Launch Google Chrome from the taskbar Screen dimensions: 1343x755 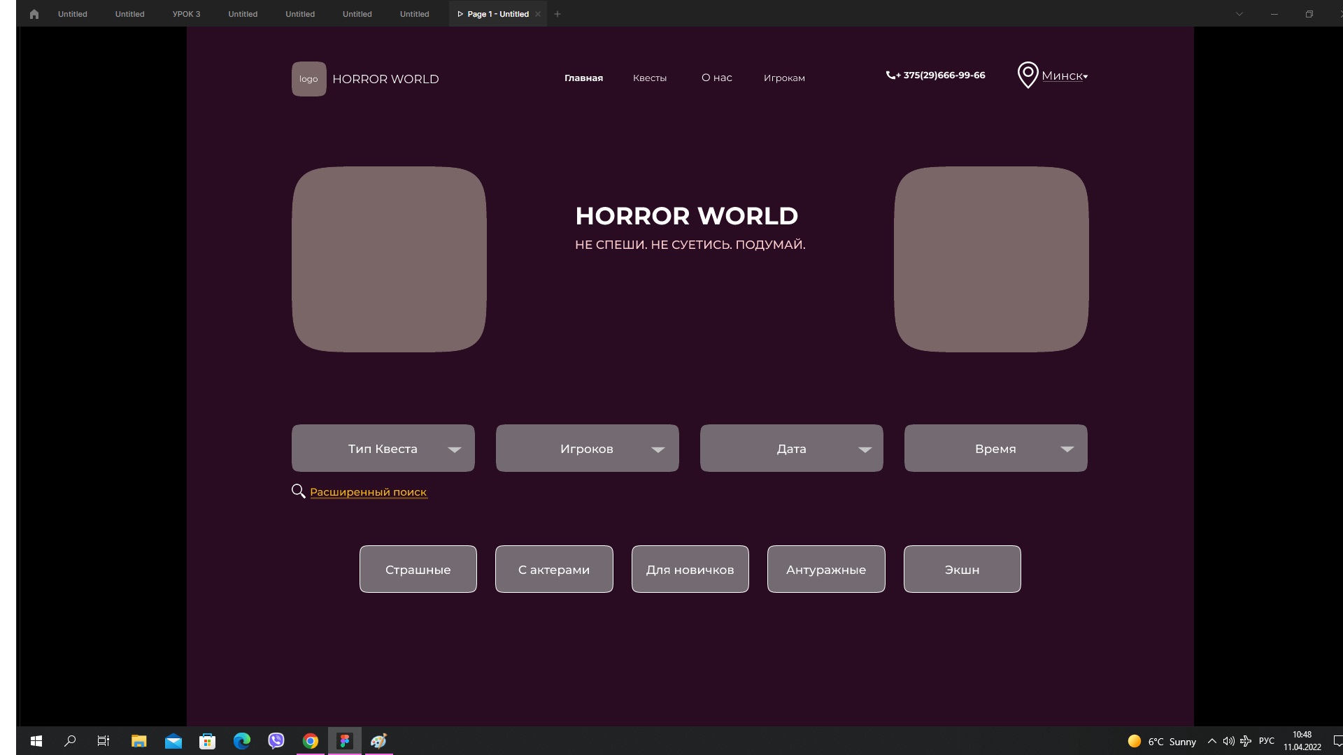311,741
